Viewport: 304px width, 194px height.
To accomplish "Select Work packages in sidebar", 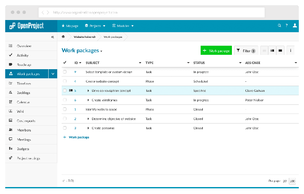I will [x=27, y=74].
